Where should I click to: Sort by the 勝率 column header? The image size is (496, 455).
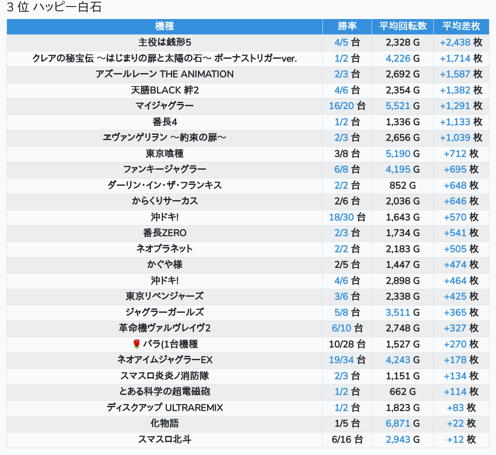[347, 26]
